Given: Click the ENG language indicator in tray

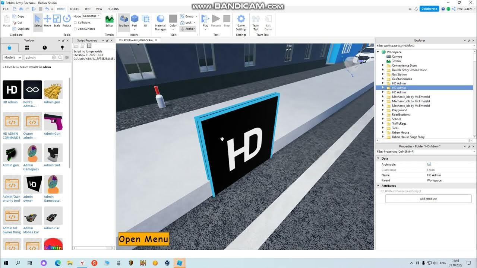Looking at the screenshot, I should (x=443, y=263).
